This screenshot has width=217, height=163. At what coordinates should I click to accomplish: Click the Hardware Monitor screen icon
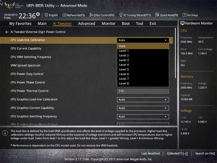click(x=182, y=23)
